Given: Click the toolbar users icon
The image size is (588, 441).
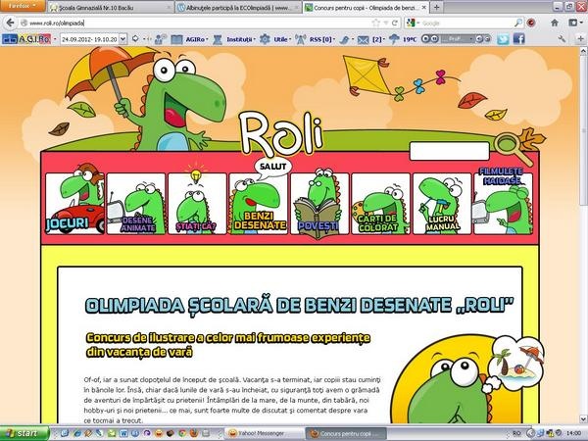Looking at the screenshot, I should point(161,39).
